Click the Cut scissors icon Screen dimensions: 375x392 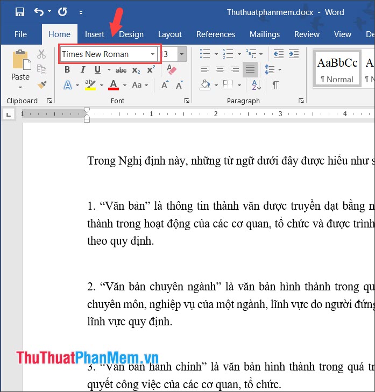[x=41, y=54]
